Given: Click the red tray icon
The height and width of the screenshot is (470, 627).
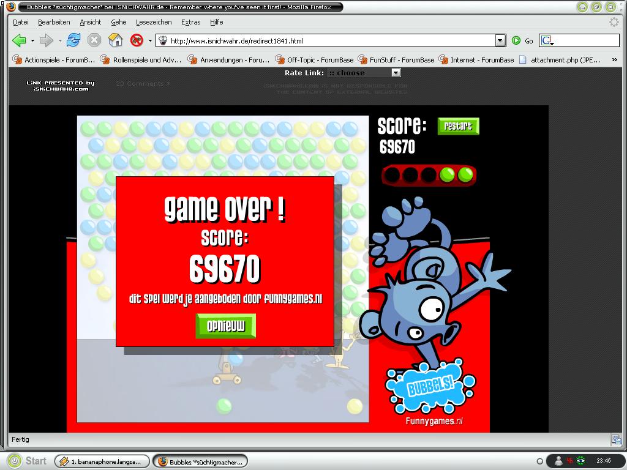Looking at the screenshot, I should [x=569, y=461].
